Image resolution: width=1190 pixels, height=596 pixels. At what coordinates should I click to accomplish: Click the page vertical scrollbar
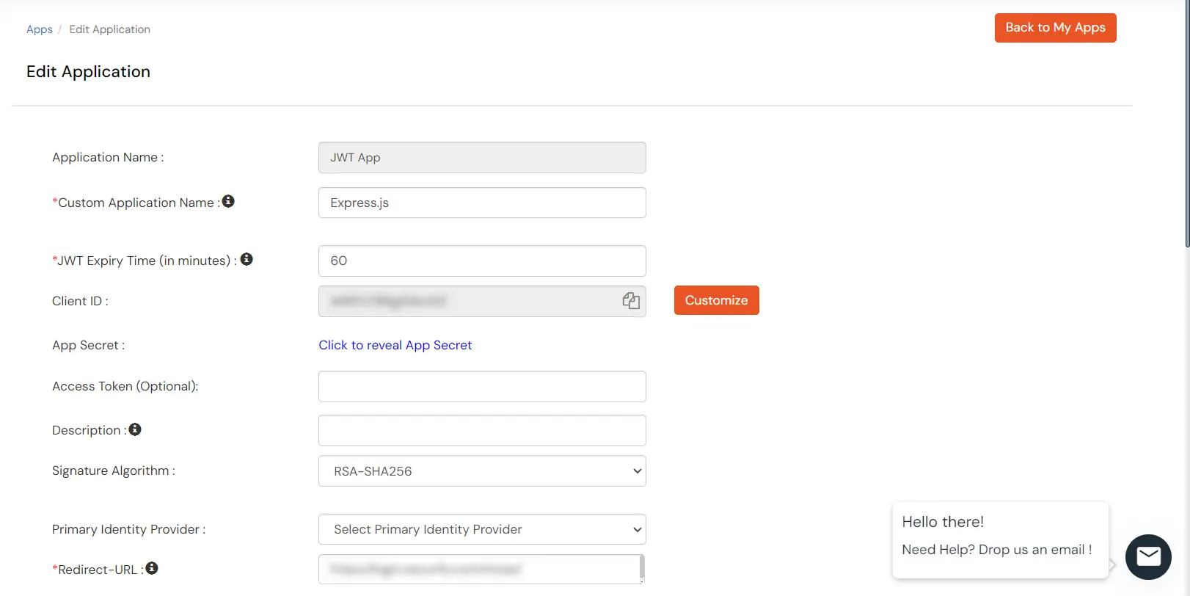point(1187,123)
